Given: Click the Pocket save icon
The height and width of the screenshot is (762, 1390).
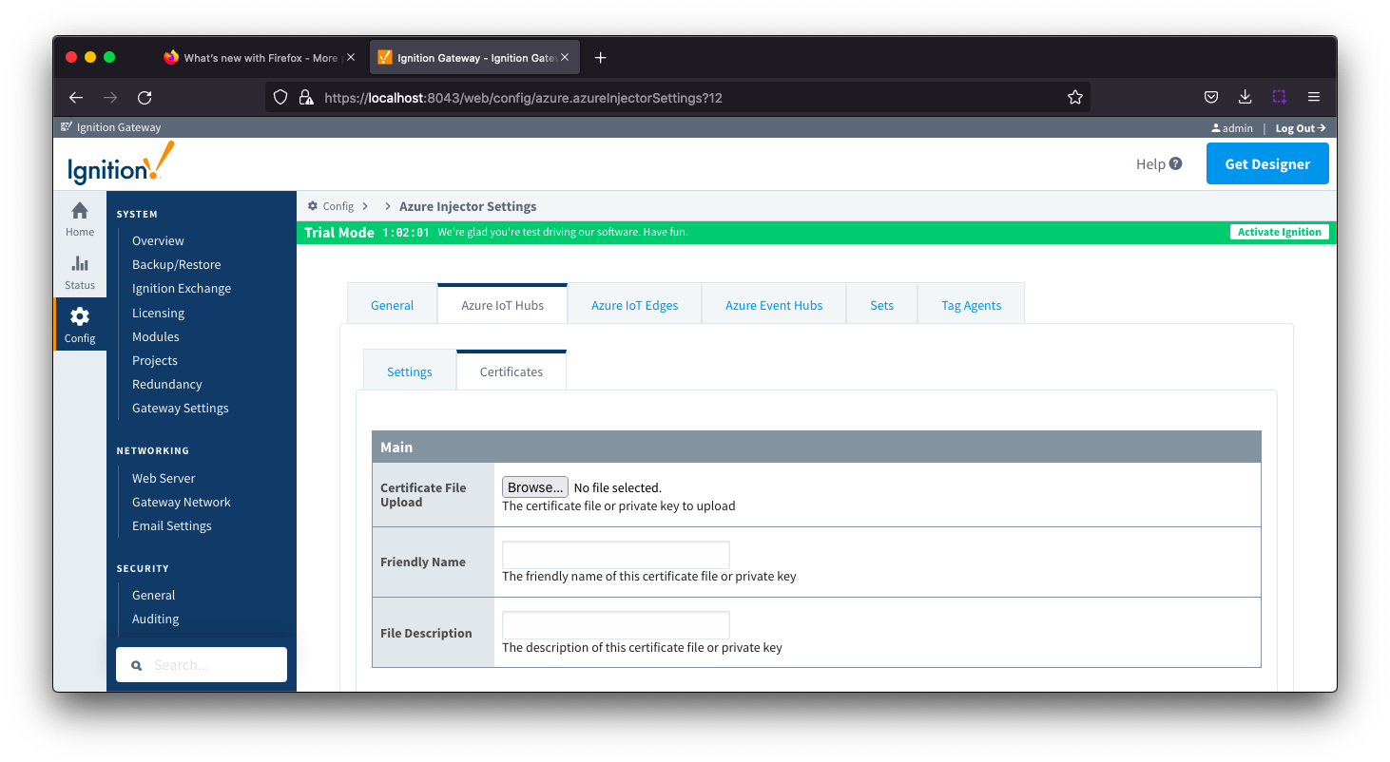Looking at the screenshot, I should 1211,97.
